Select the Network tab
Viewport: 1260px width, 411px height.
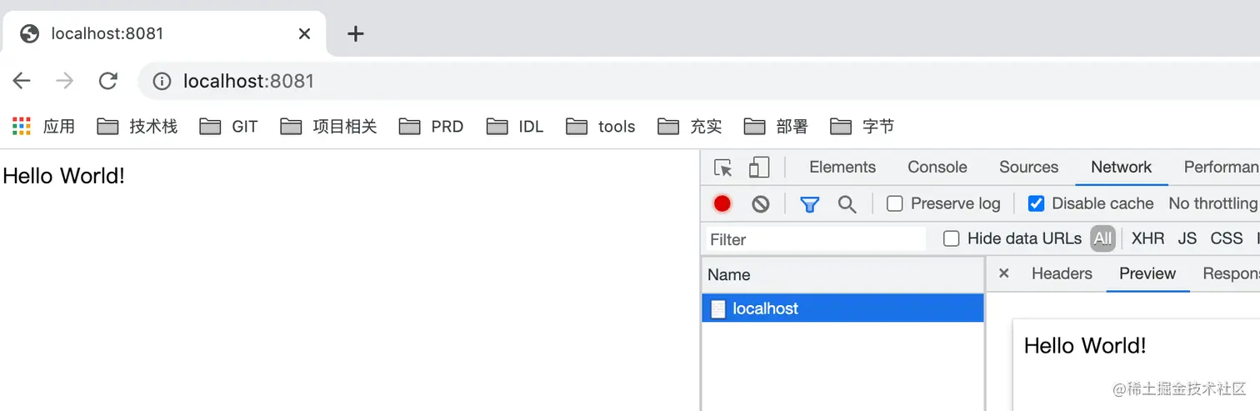tap(1121, 167)
